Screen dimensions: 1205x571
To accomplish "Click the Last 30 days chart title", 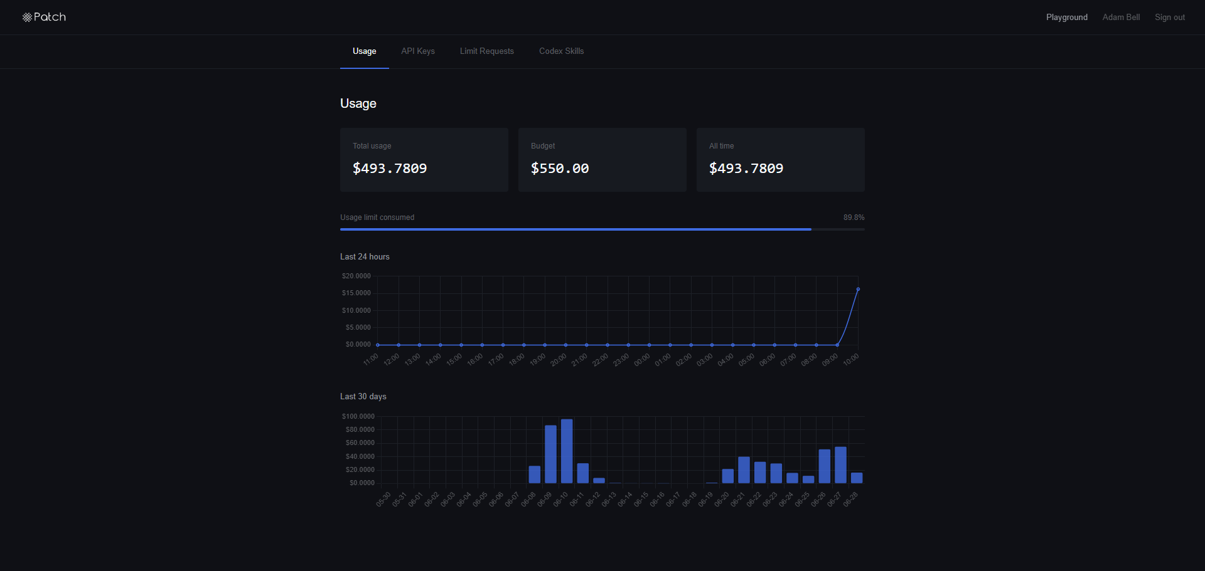I will pyautogui.click(x=363, y=397).
